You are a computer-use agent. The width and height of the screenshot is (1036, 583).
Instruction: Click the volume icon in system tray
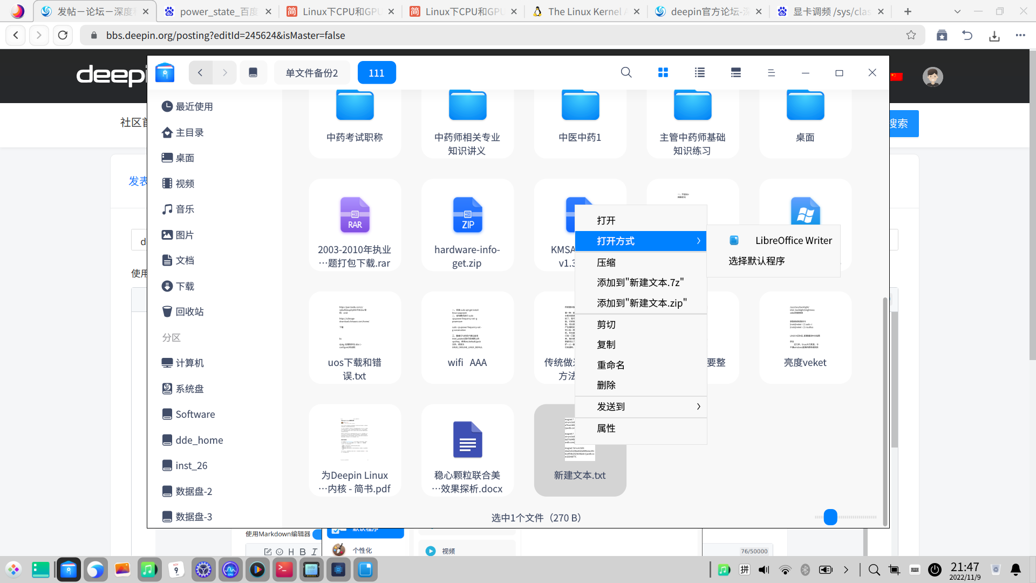pyautogui.click(x=764, y=570)
